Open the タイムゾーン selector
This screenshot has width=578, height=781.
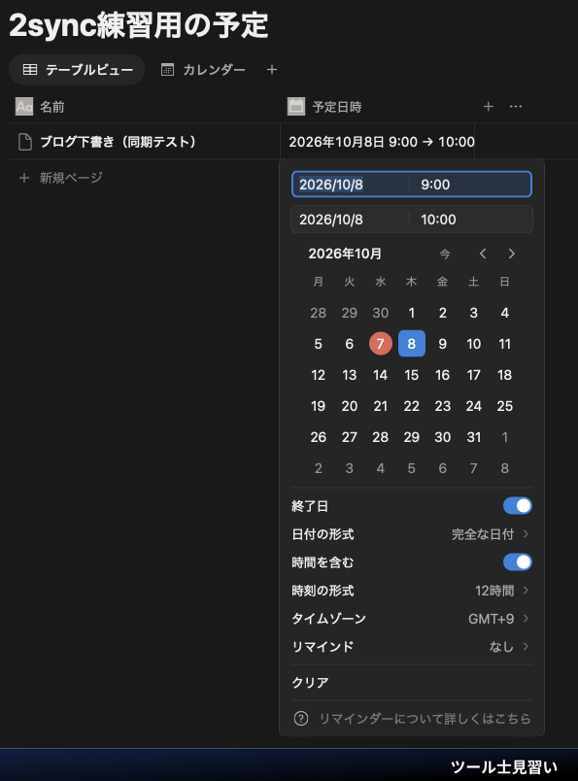[412, 619]
